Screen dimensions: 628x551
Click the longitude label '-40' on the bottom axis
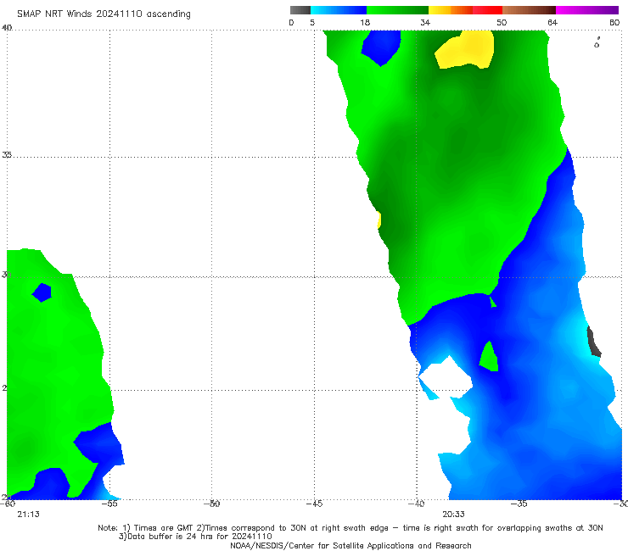[x=416, y=504]
